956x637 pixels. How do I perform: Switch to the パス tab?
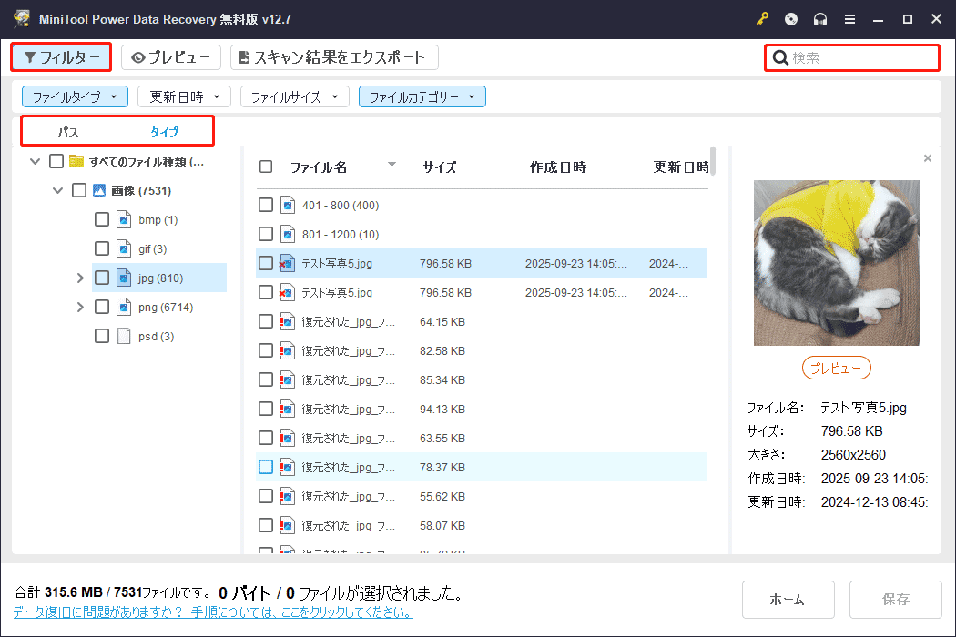point(69,131)
